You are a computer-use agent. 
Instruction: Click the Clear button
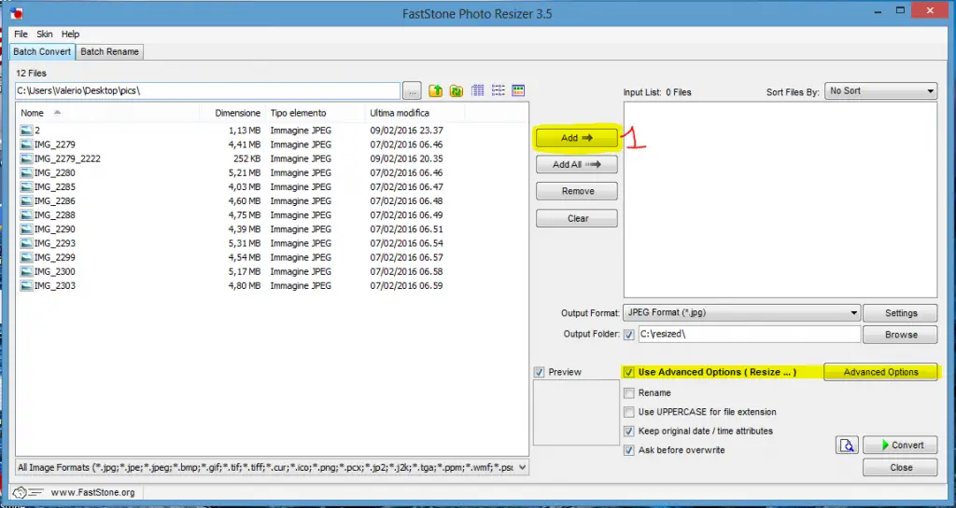click(577, 218)
